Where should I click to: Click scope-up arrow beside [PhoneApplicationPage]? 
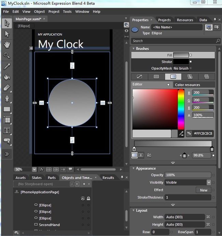(x=17, y=192)
